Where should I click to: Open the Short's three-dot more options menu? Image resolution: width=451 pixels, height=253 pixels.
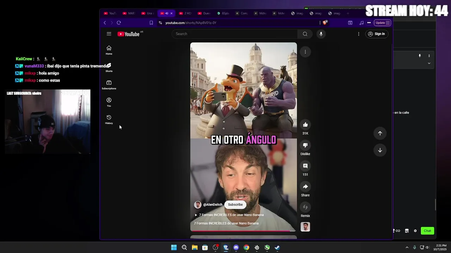(x=305, y=52)
